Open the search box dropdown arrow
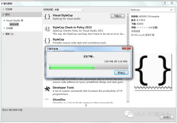Image resolution: width=177 pixels, height=123 pixels. [x=174, y=10]
